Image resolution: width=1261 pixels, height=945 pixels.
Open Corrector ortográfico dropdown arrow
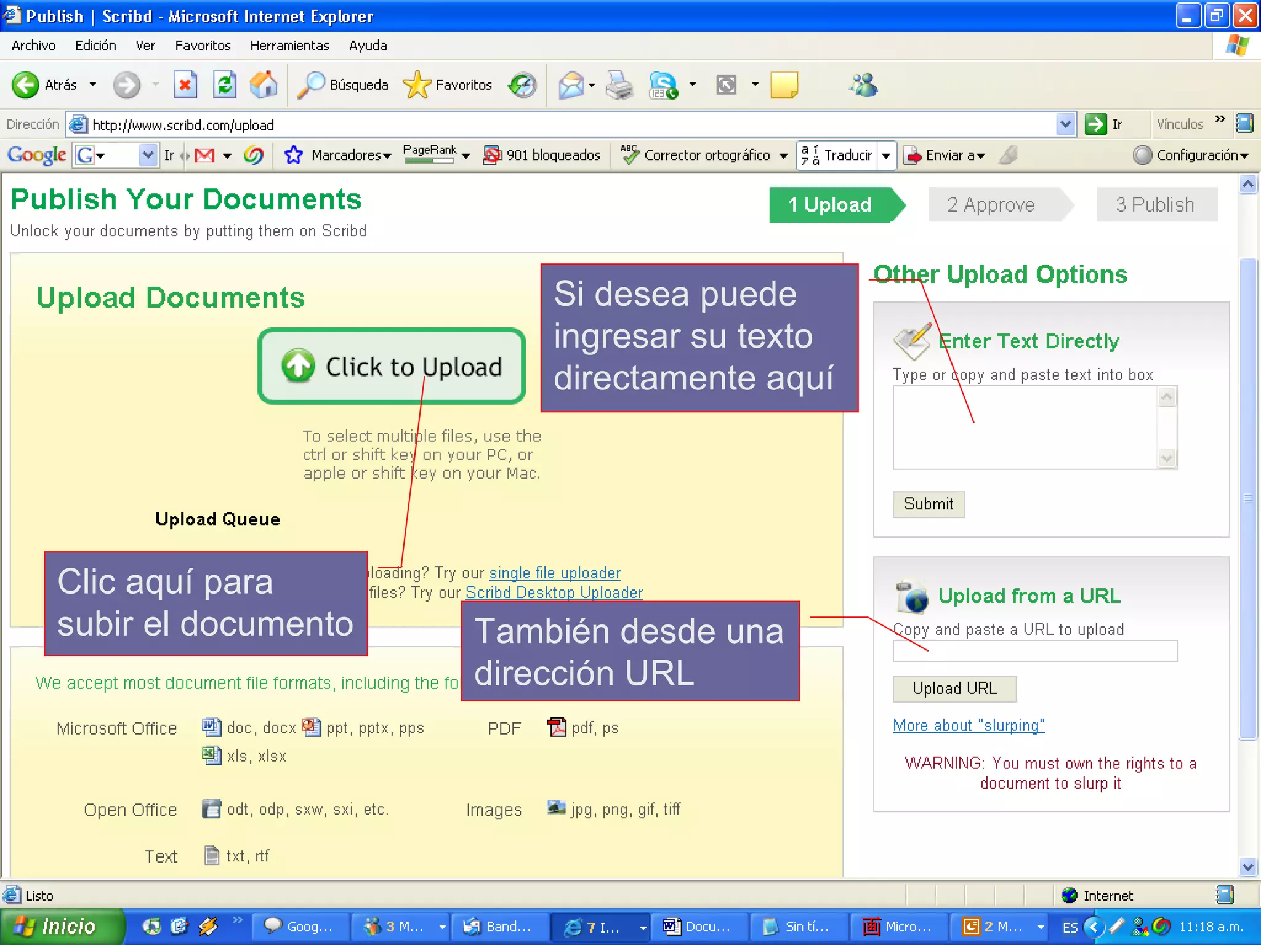coord(783,156)
